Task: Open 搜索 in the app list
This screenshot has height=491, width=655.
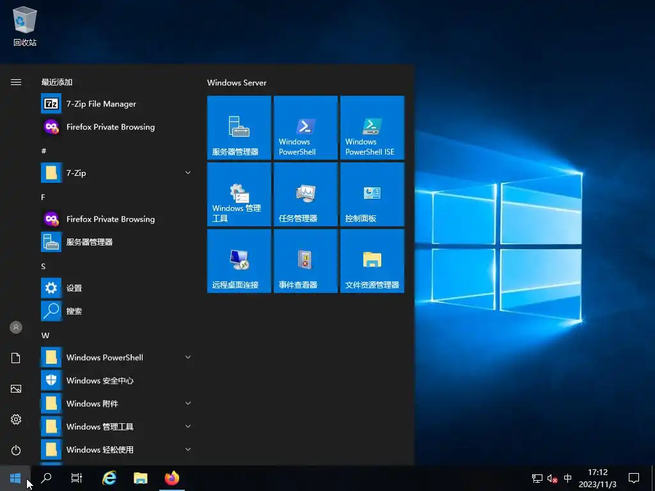Action: point(116,311)
